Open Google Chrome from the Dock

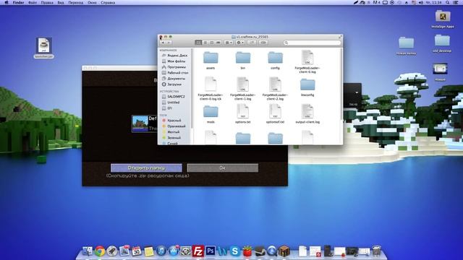100,251
